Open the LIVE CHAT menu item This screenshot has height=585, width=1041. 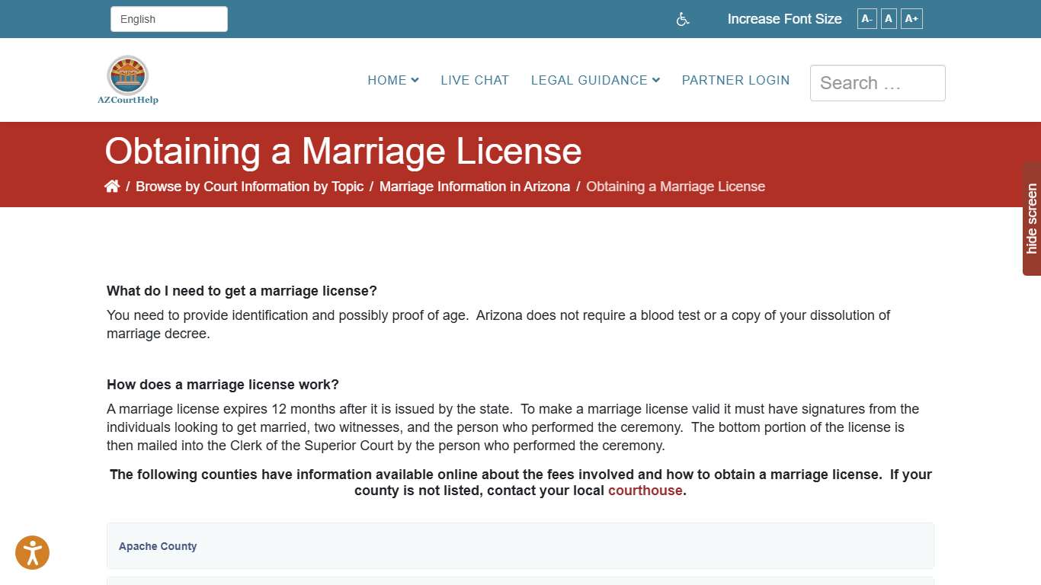pyautogui.click(x=474, y=80)
